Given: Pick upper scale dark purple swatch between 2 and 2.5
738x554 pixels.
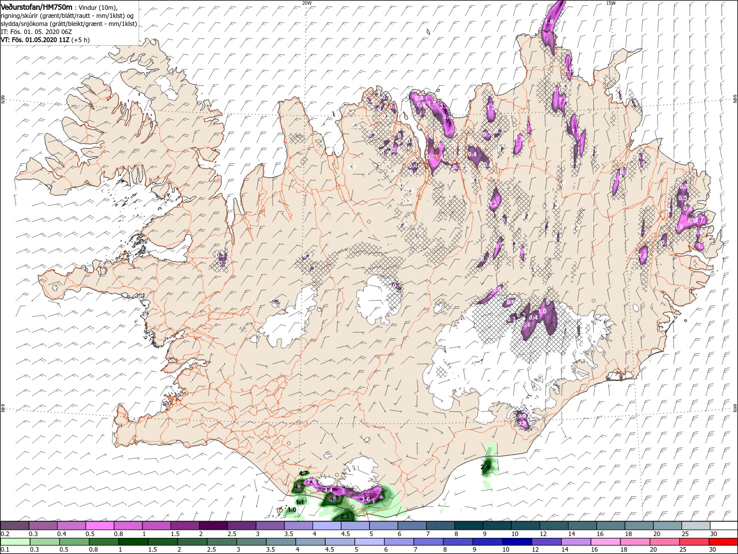Looking at the screenshot, I should [213, 525].
